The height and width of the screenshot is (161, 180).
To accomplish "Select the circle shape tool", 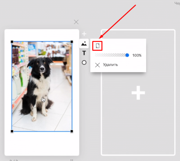I will pos(84,63).
